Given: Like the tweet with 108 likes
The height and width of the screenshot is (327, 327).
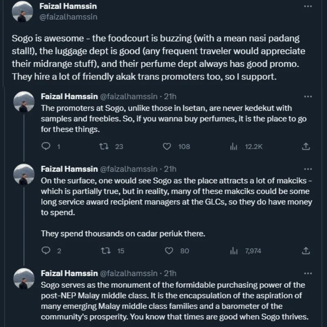Looking at the screenshot, I should [x=167, y=146].
